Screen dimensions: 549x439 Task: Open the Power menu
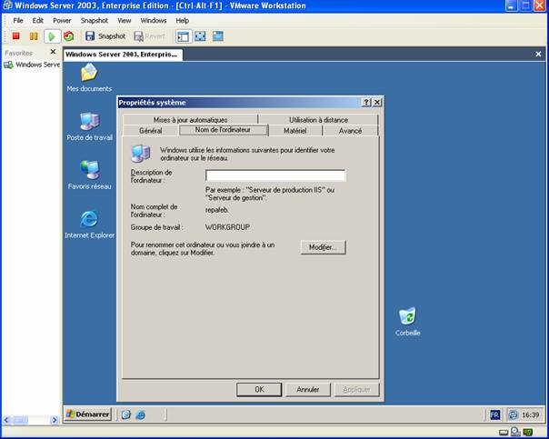coord(62,21)
